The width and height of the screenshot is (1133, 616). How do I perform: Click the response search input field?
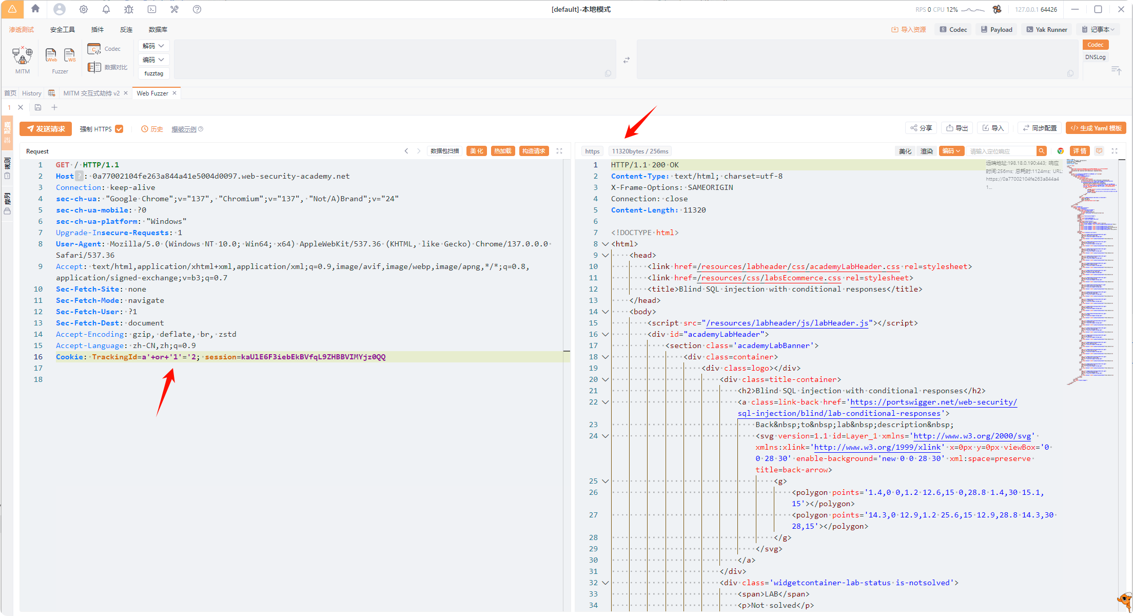(x=1001, y=151)
